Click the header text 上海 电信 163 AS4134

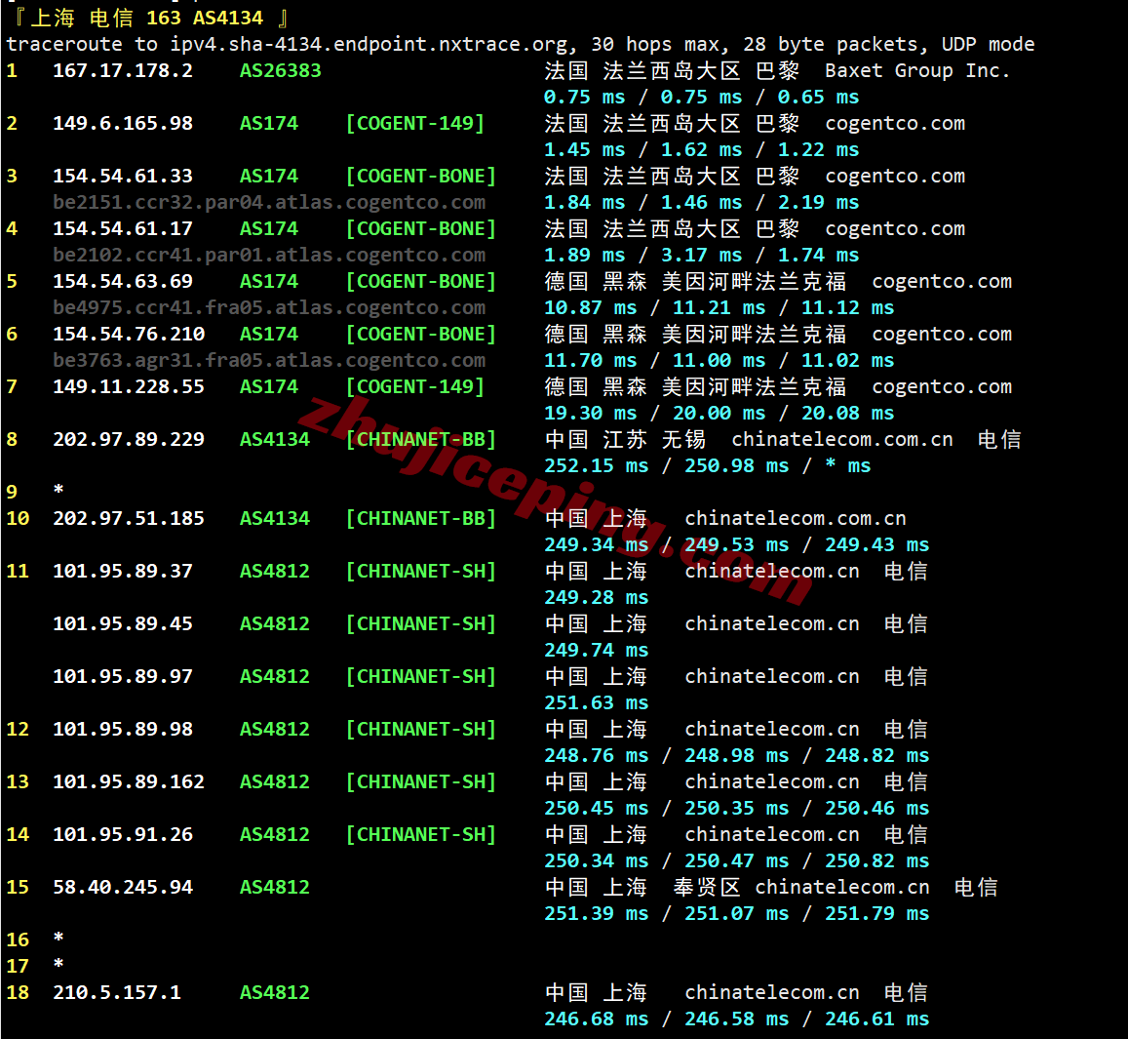(147, 18)
